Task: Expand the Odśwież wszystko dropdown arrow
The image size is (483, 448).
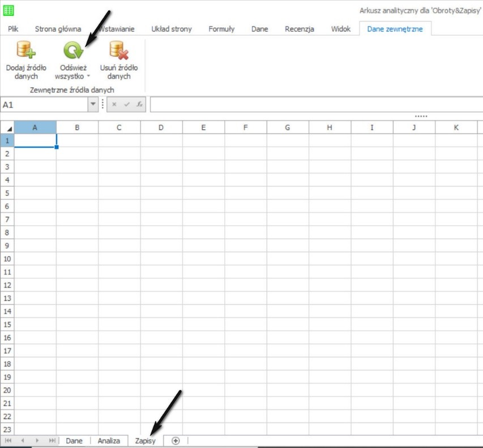Action: (88, 76)
